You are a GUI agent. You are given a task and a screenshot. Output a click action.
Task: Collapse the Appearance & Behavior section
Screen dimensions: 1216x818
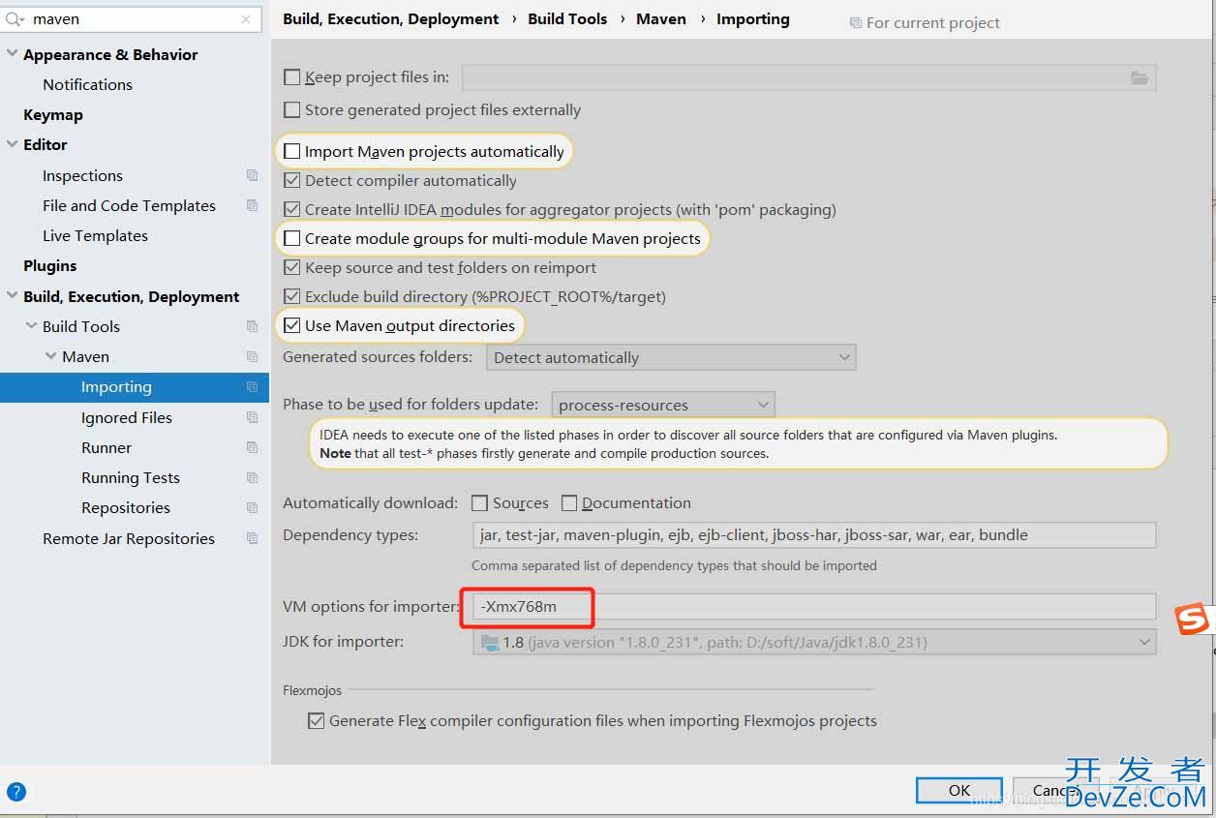pyautogui.click(x=12, y=54)
